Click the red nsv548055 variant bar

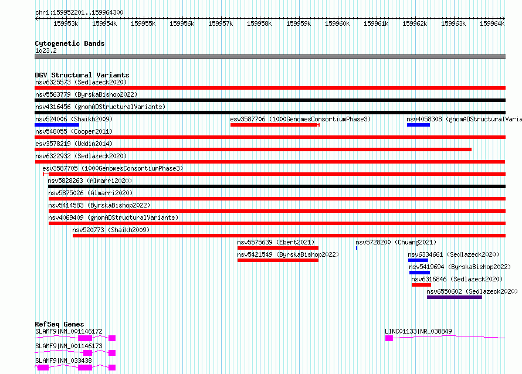[270, 137]
